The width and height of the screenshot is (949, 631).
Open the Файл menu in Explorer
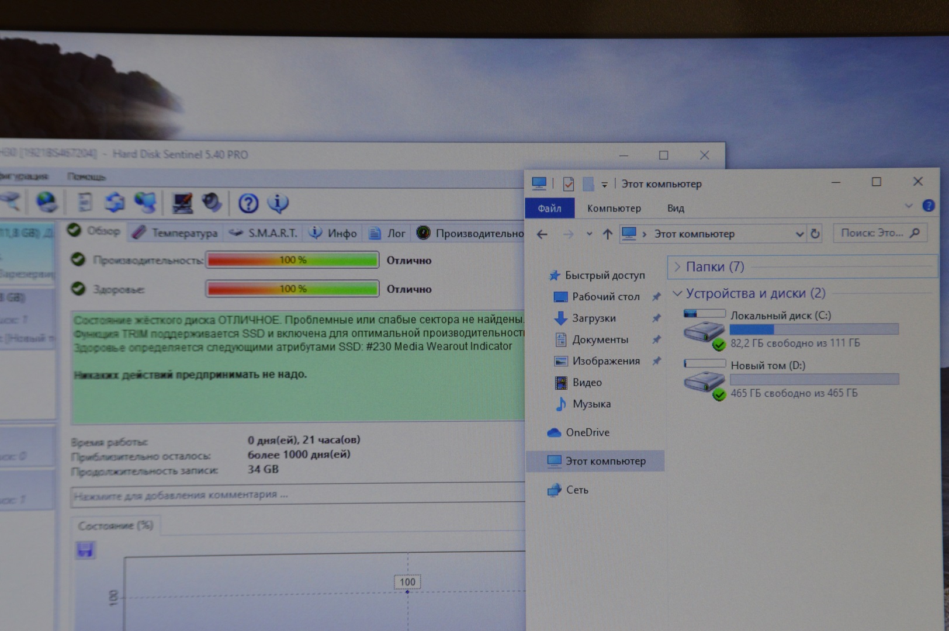click(x=549, y=209)
